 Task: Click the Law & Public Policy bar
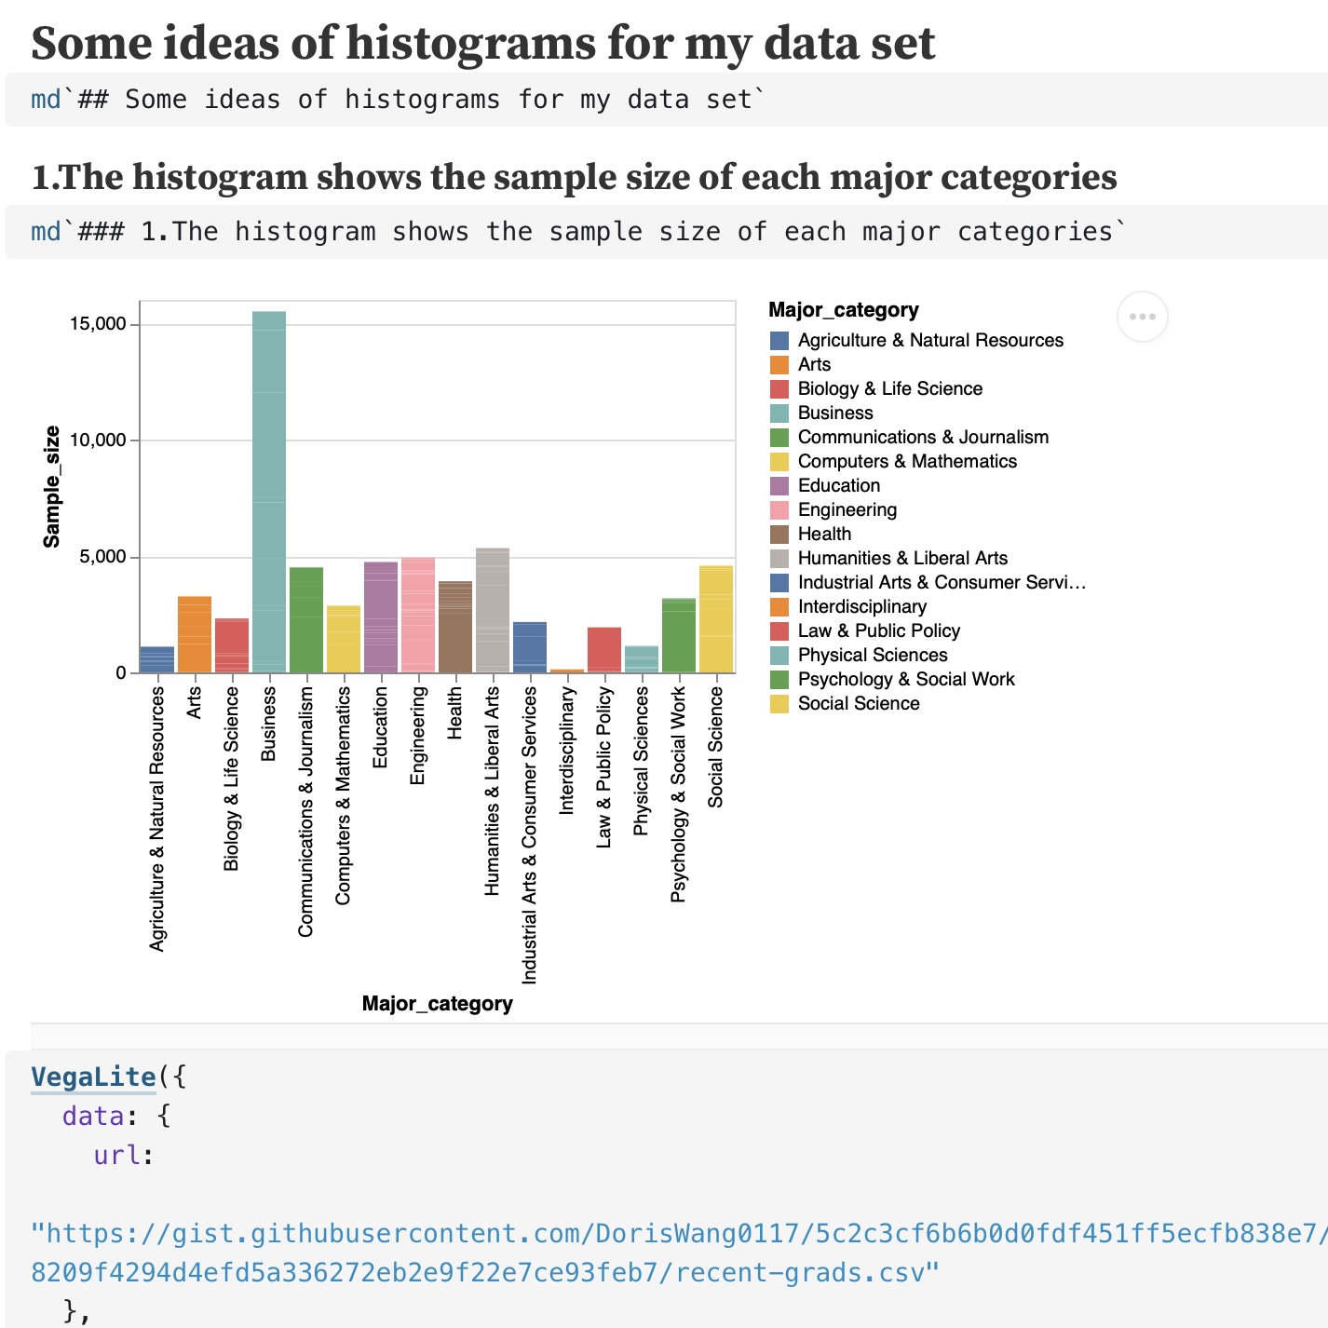[604, 650]
